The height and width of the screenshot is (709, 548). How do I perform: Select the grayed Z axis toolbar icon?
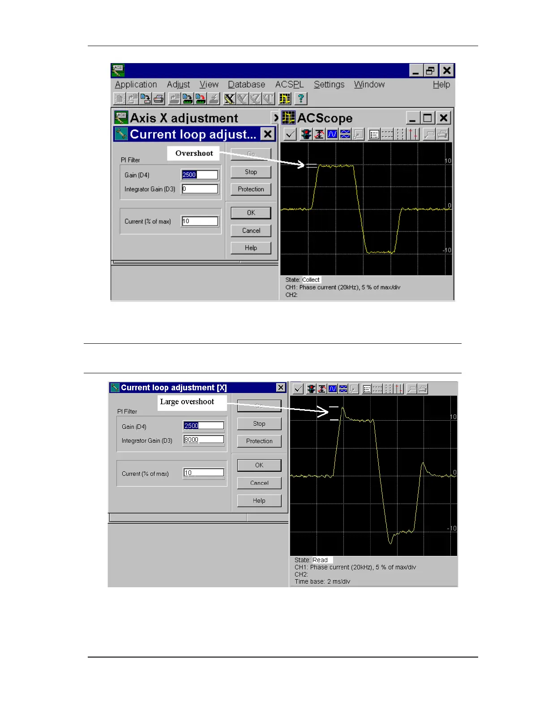(x=255, y=98)
